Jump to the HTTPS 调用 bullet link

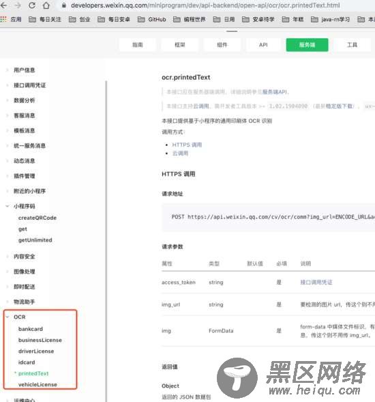[x=187, y=145]
